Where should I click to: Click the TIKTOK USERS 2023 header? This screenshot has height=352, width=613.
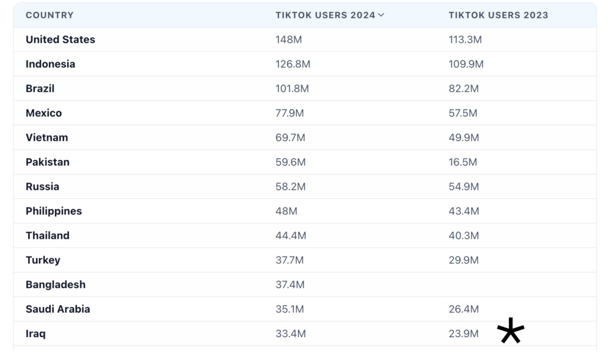[499, 15]
